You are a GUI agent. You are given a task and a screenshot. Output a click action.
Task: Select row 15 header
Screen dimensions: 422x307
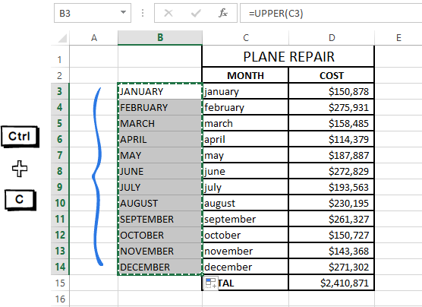(x=60, y=283)
